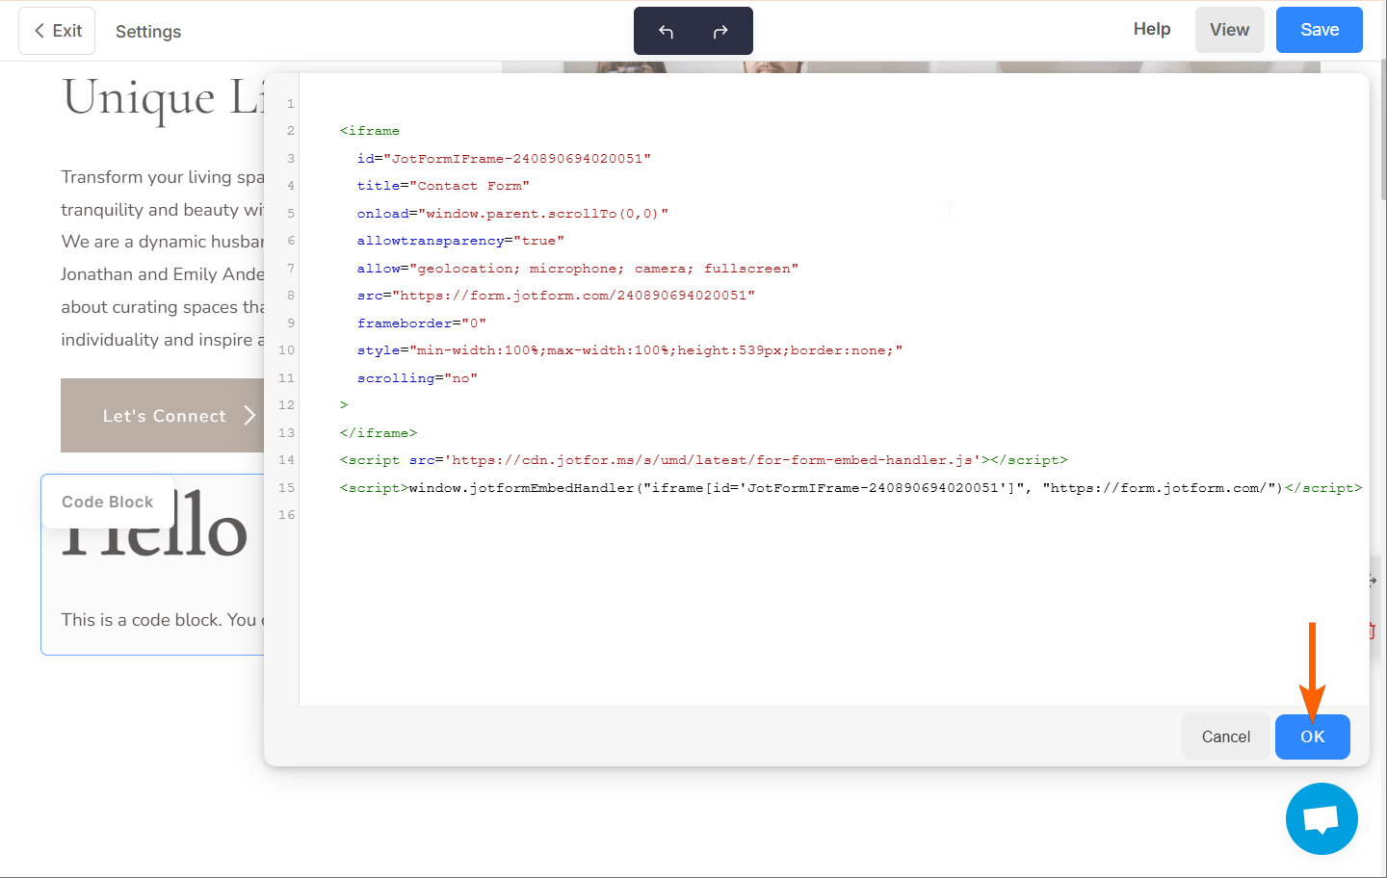Cancel the code editor dialog
1387x878 pixels.
pos(1226,736)
